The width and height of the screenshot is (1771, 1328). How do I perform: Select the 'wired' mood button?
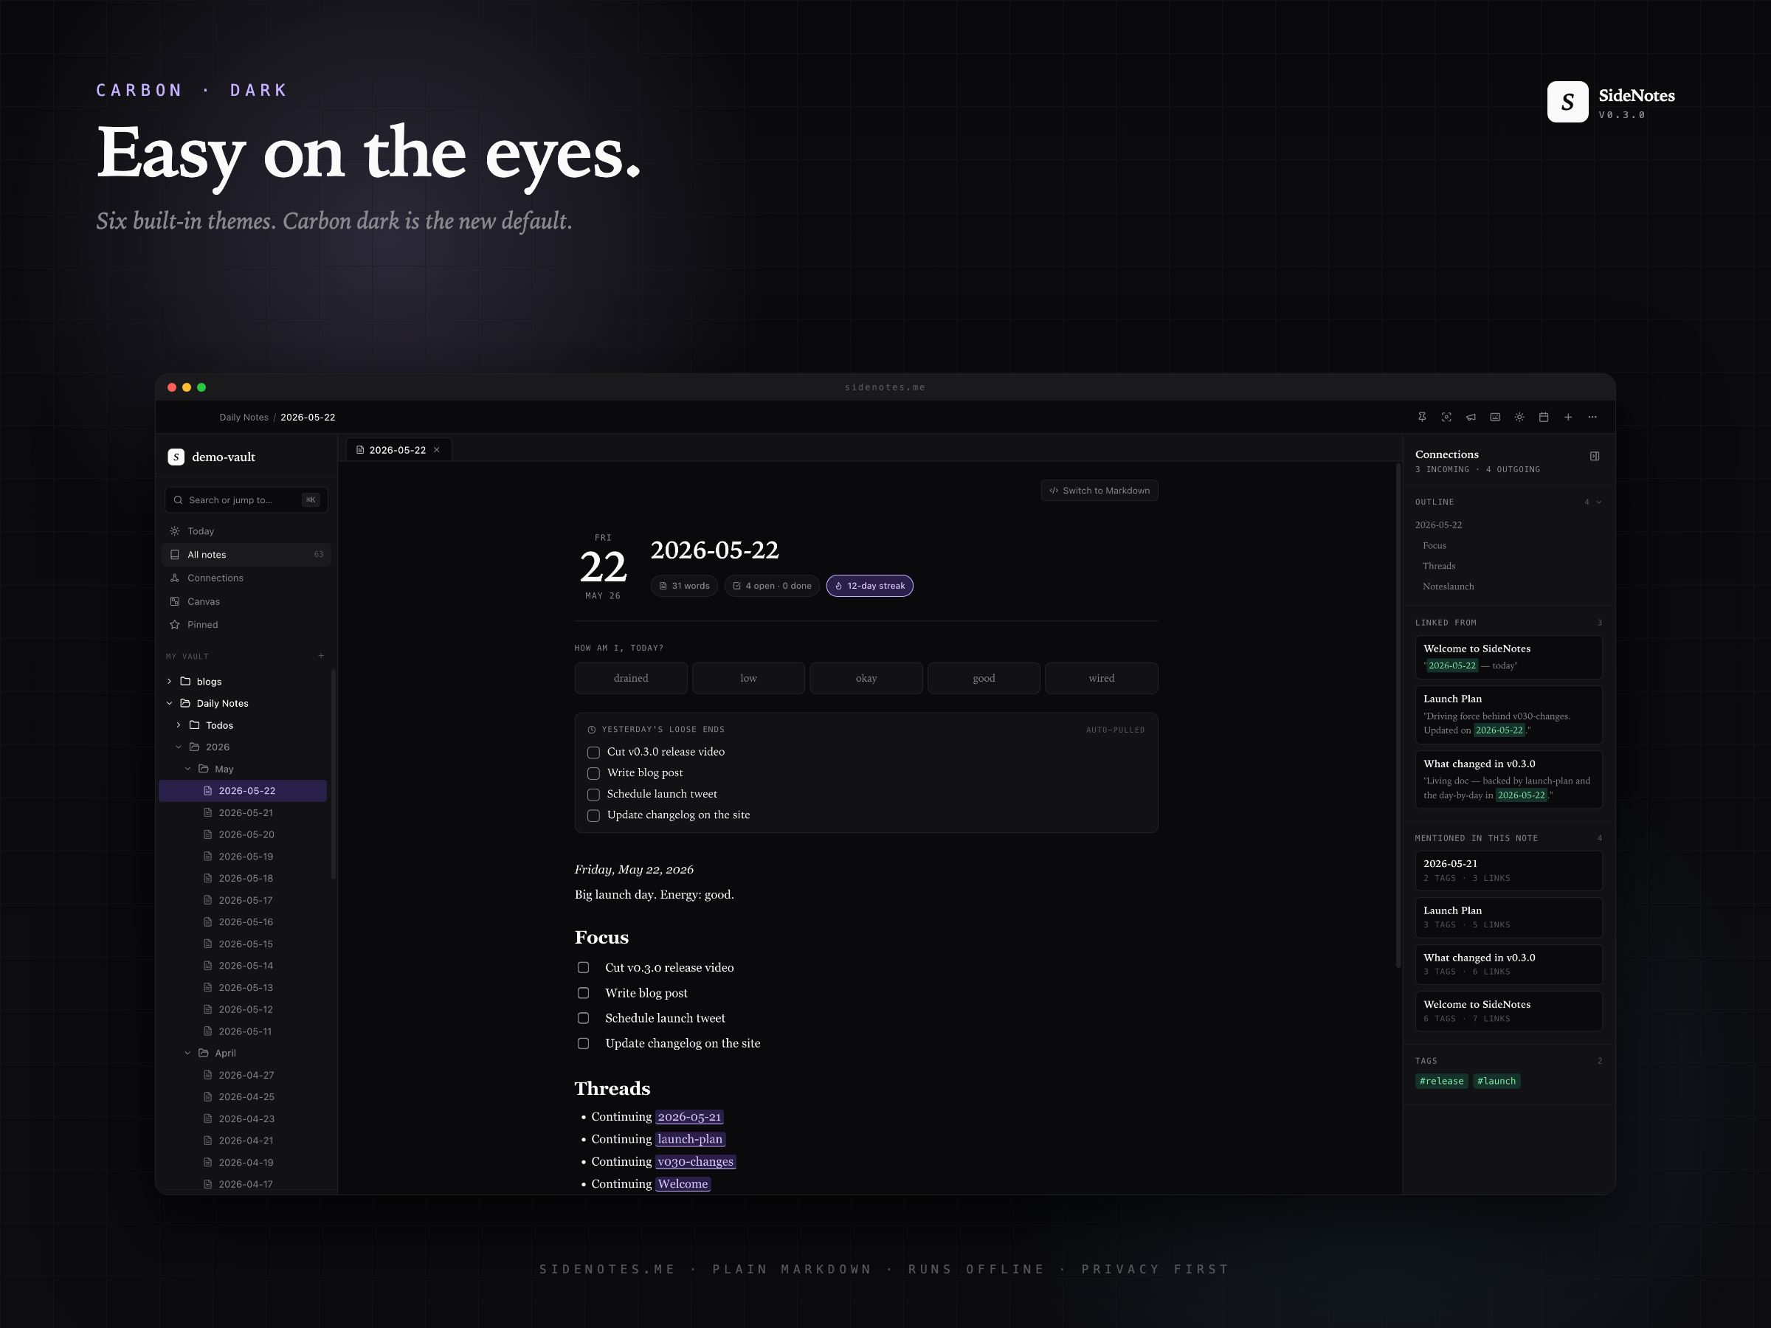[x=1101, y=678]
